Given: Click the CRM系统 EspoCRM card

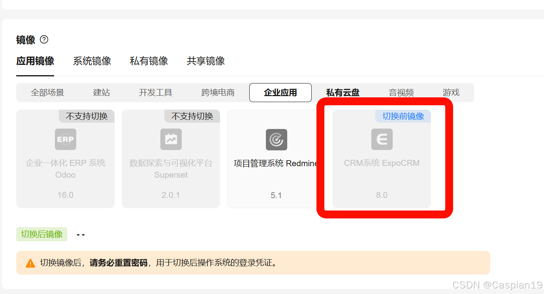Looking at the screenshot, I should (x=382, y=159).
